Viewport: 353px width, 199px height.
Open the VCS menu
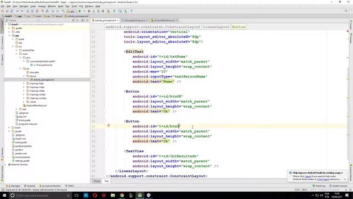(x=81, y=6)
